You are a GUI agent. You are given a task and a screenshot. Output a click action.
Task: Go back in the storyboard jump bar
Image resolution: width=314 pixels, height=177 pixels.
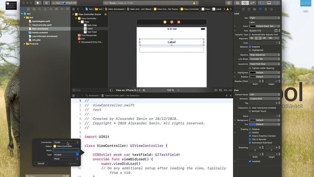[x=78, y=9]
